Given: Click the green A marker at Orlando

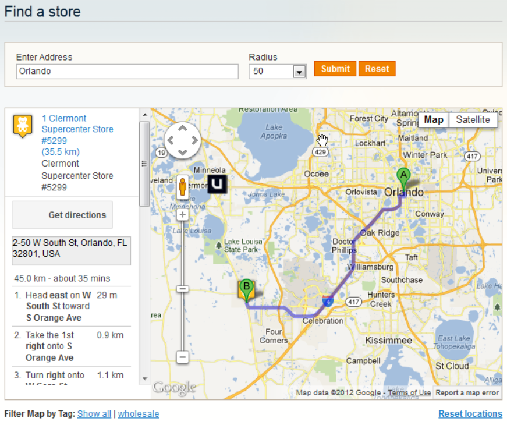Looking at the screenshot, I should click(x=403, y=178).
